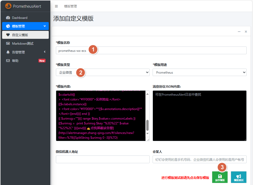Open the 模版用途 dropdown showing Prometheus
Viewport: 253px width, 185px height.
coord(199,72)
